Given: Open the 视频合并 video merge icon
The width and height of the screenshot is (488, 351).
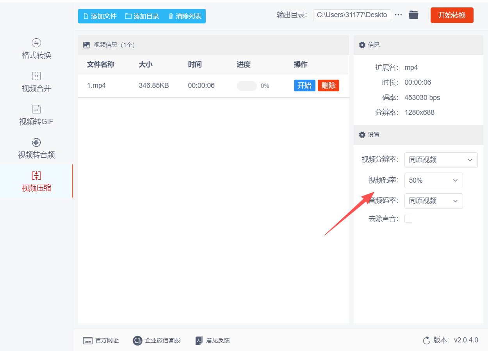Looking at the screenshot, I should tap(36, 76).
